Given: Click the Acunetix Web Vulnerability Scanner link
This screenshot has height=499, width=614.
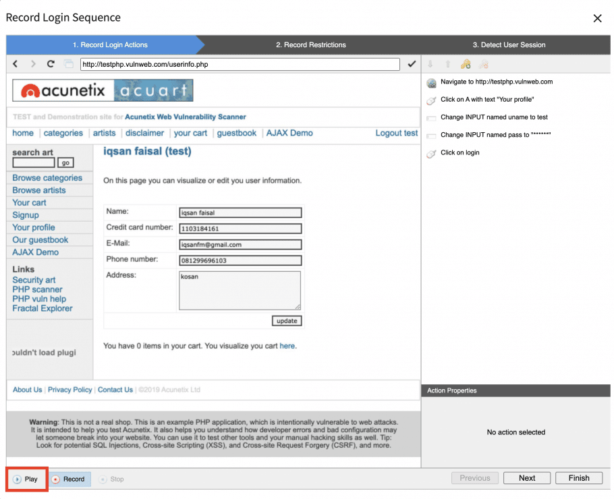Looking at the screenshot, I should (186, 117).
